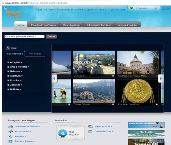Click the search keyword input field
This screenshot has width=171, height=145.
pos(24,36)
